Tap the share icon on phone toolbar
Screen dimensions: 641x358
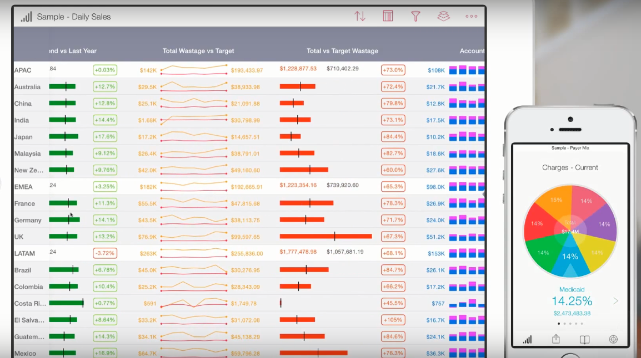click(x=555, y=339)
